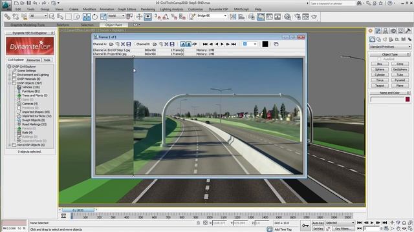The image size is (414, 232).
Task: Collapse the DVSP Objects tree node
Action: [x=10, y=83]
